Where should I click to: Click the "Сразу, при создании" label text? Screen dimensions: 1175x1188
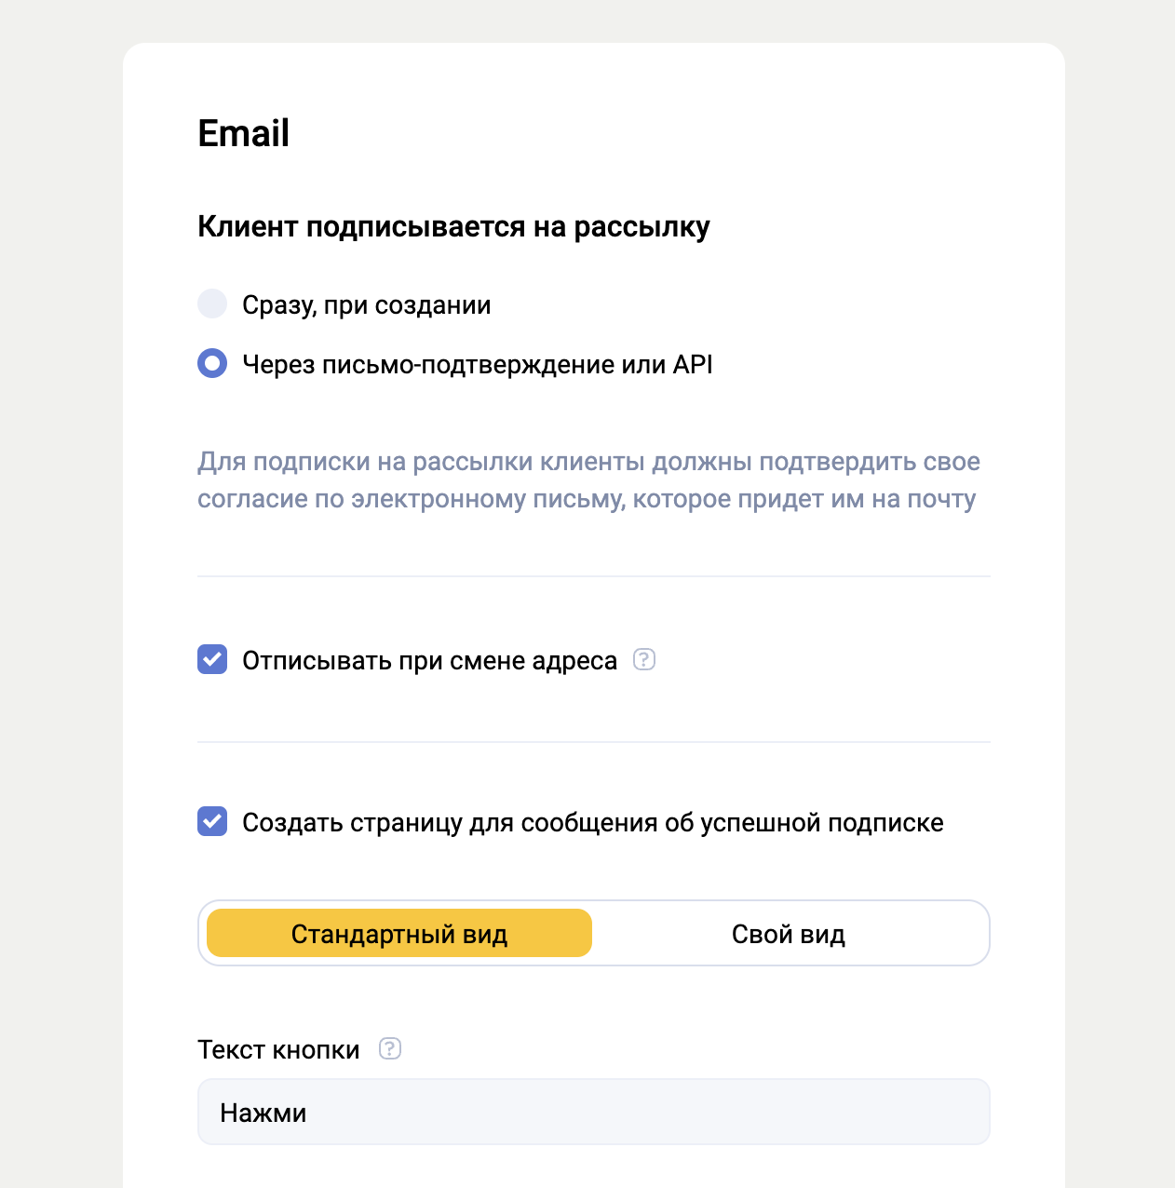click(366, 305)
